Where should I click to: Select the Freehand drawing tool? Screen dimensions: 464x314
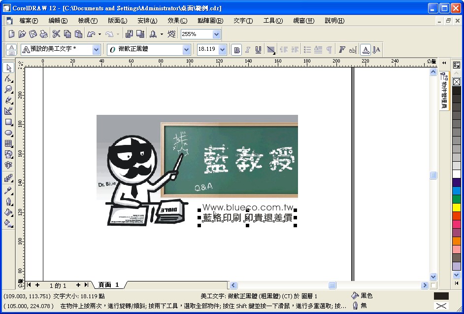[8, 100]
